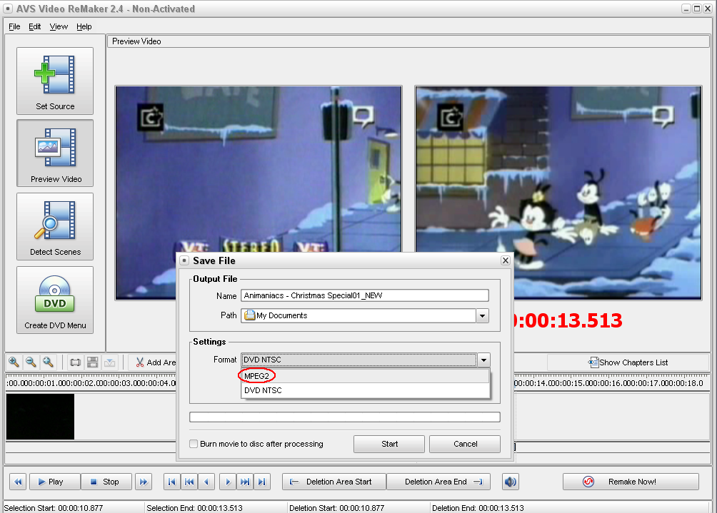Click Show Chapters List
717x513 pixels.
coord(628,362)
